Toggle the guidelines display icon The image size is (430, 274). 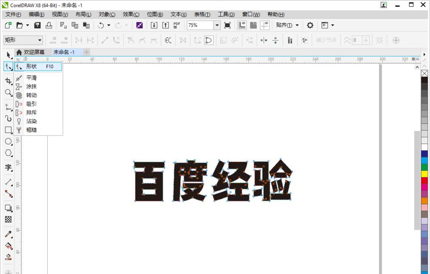[265, 25]
